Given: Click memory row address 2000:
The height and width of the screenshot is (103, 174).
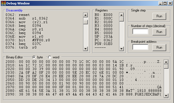Looking at the screenshot, I should coord(11,62).
